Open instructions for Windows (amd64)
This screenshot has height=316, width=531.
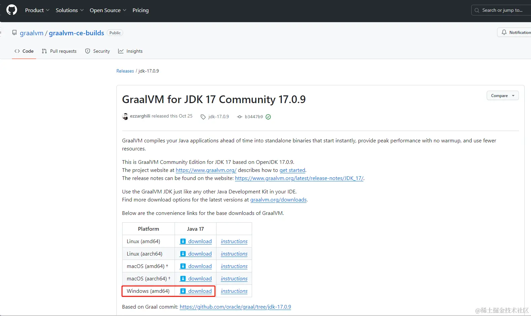click(x=234, y=291)
